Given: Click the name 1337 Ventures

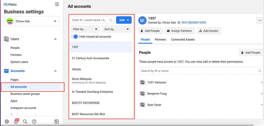Looking at the screenshot, I should point(156,82).
